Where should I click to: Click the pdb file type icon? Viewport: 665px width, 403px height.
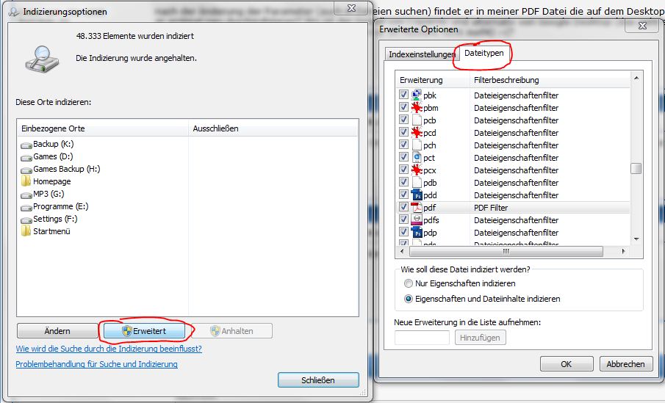417,182
